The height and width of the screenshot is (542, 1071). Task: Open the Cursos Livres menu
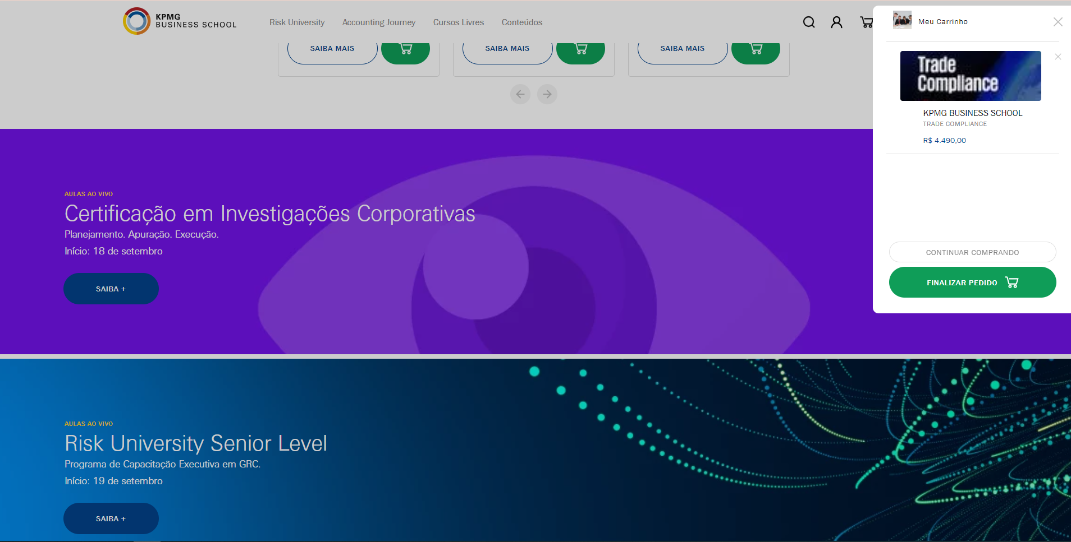tap(459, 22)
